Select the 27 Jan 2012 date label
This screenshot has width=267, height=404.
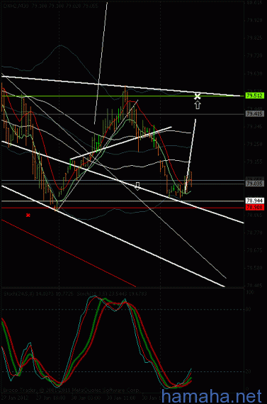[x=16, y=398]
